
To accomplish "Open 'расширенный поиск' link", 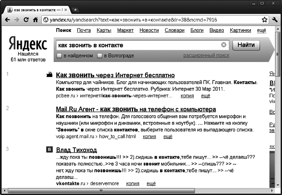I will coord(206,55).
